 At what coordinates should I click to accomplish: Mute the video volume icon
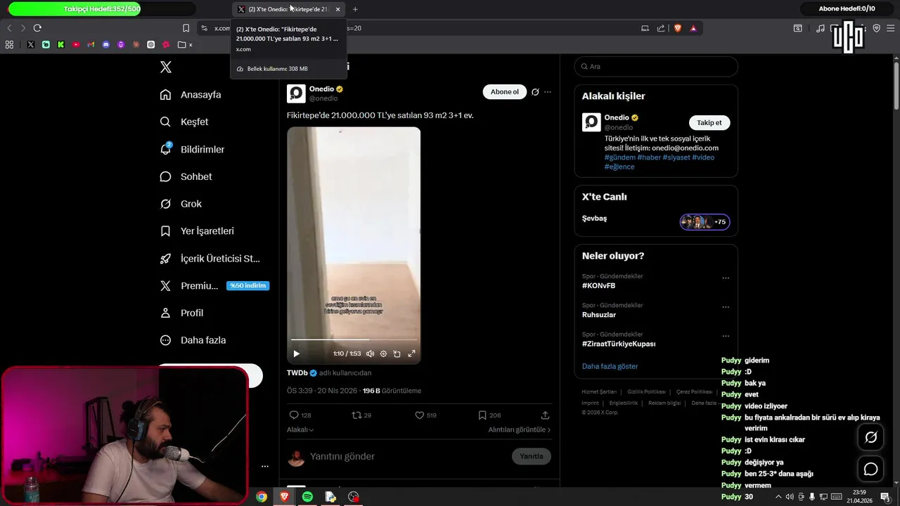pyautogui.click(x=370, y=353)
